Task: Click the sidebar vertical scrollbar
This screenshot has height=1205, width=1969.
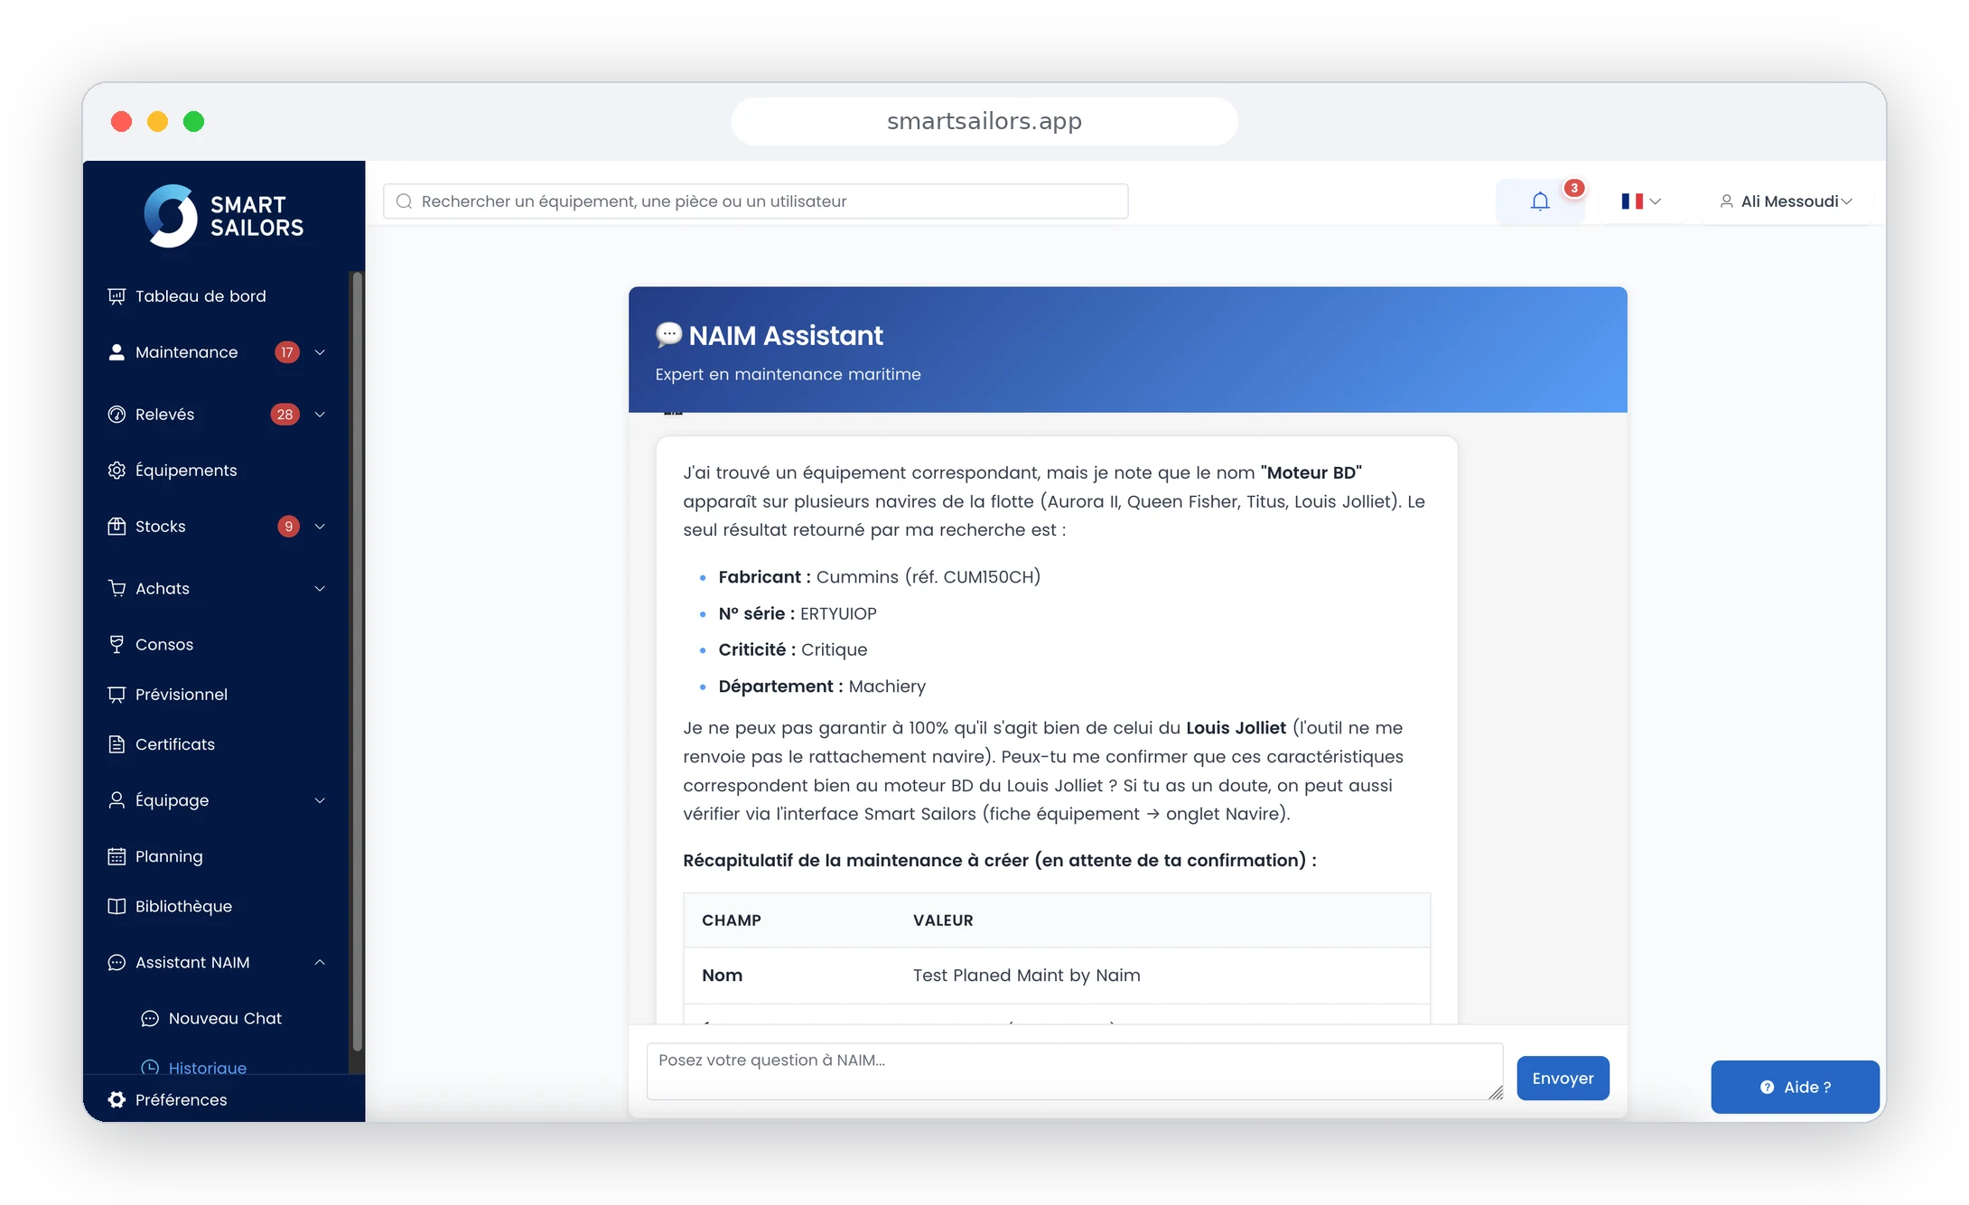Action: tap(357, 662)
